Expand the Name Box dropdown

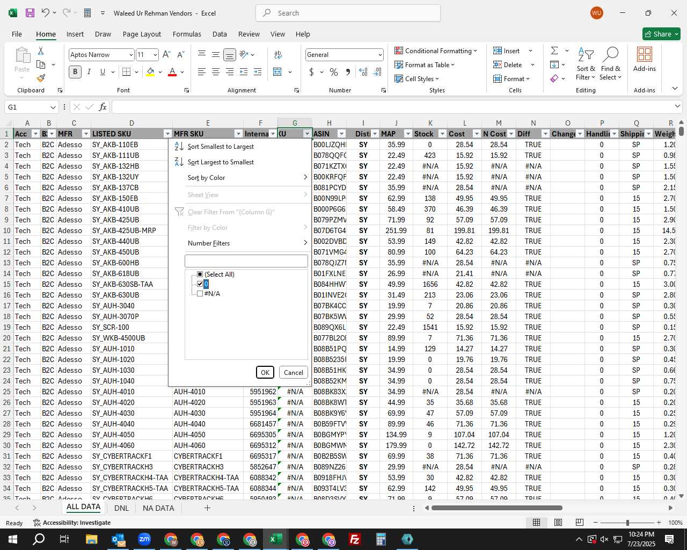pos(53,107)
